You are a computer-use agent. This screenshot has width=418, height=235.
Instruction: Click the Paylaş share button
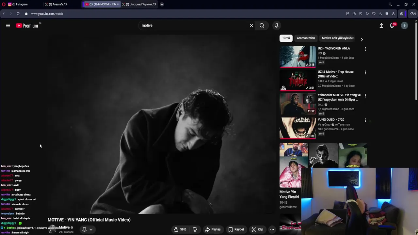click(213, 229)
